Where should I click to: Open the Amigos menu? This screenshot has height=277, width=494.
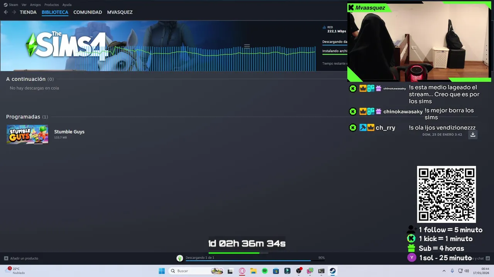(36, 5)
